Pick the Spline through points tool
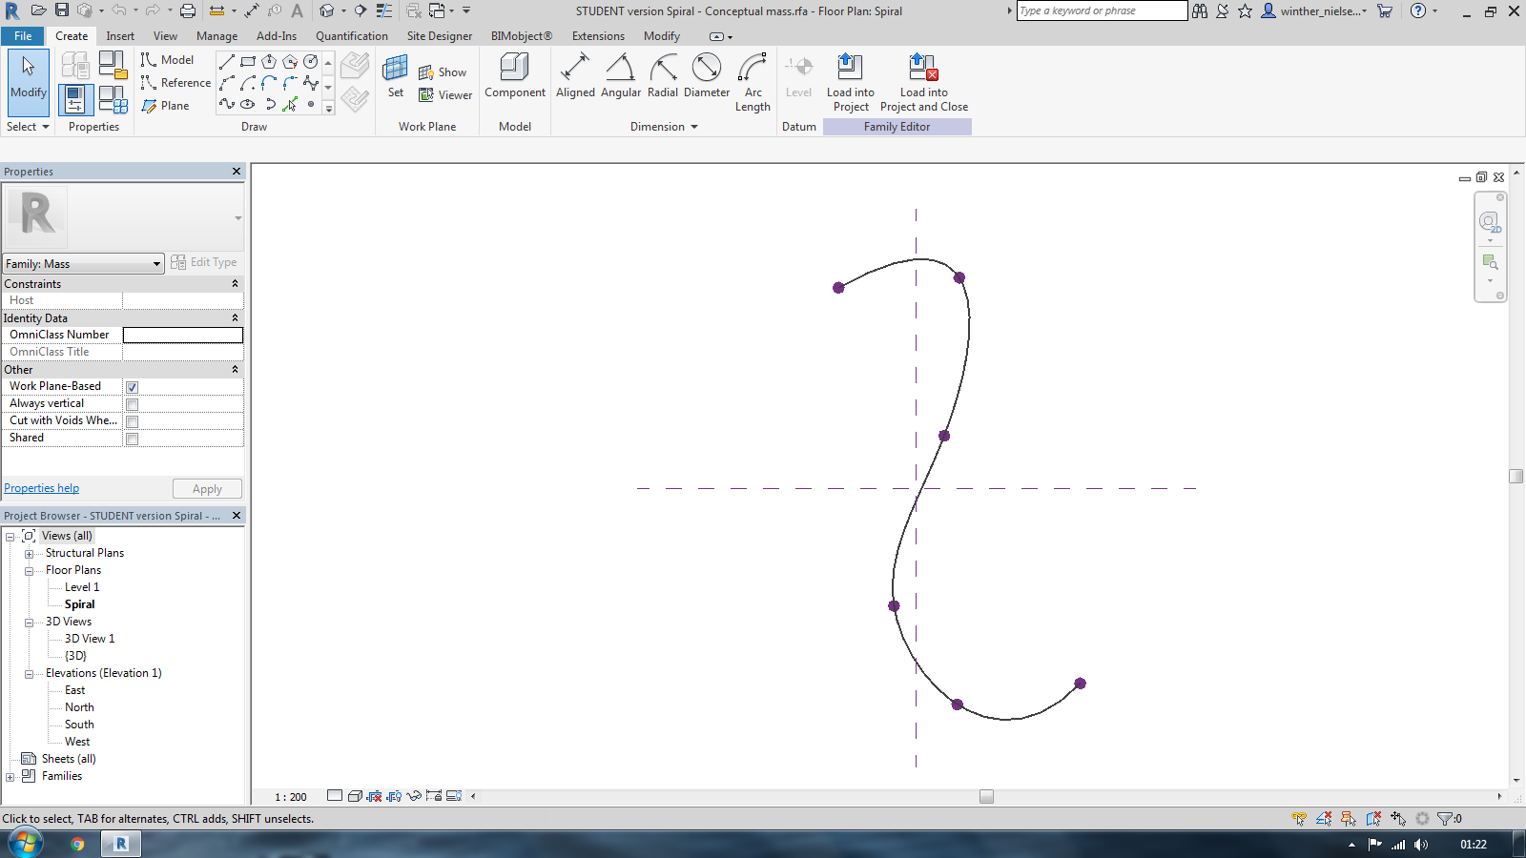This screenshot has width=1526, height=858. pyautogui.click(x=227, y=105)
